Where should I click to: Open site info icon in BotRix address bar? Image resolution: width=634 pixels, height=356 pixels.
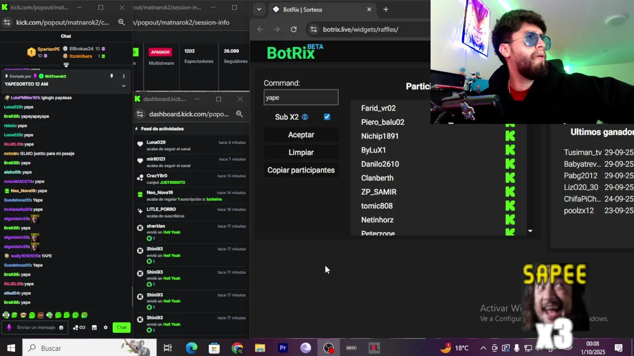click(x=313, y=29)
